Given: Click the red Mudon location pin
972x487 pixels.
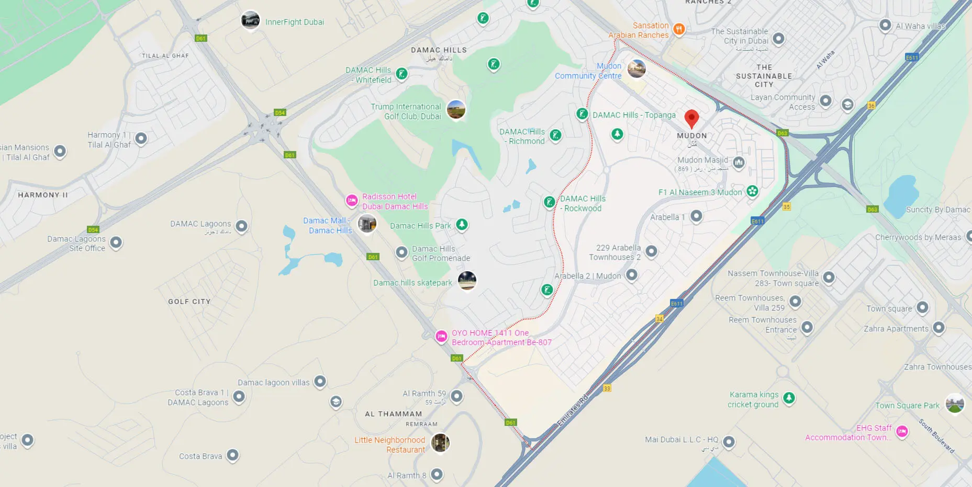Looking at the screenshot, I should (x=691, y=119).
